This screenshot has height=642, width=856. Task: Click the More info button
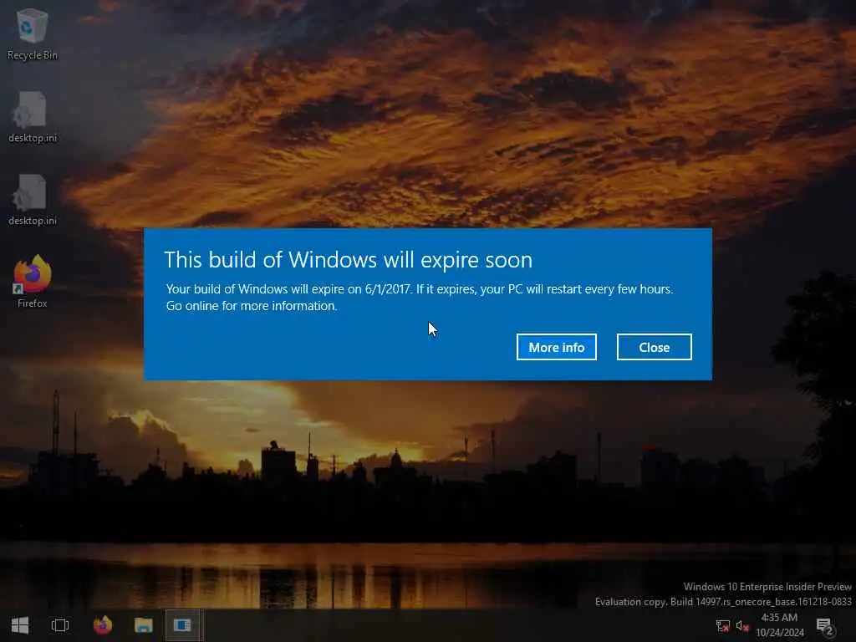pyautogui.click(x=556, y=347)
